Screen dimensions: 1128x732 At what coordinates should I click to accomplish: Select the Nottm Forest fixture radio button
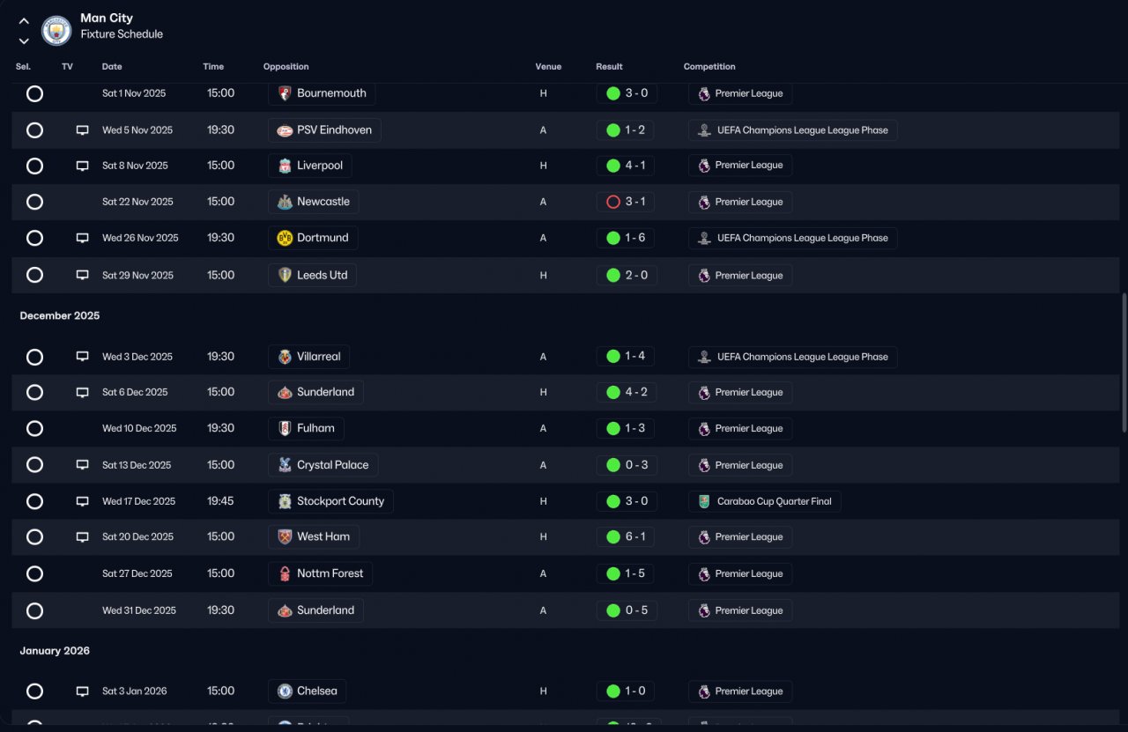[x=34, y=573]
